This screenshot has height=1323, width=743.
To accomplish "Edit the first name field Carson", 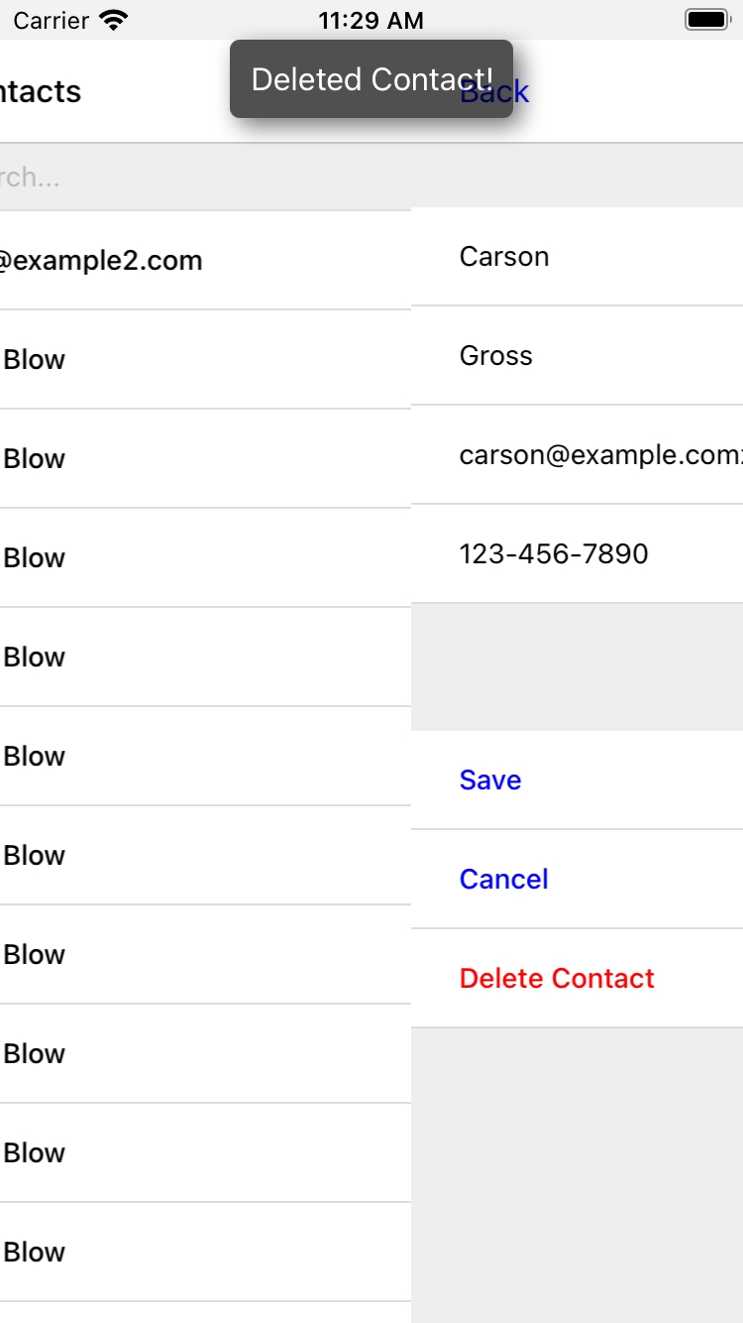I will click(577, 257).
